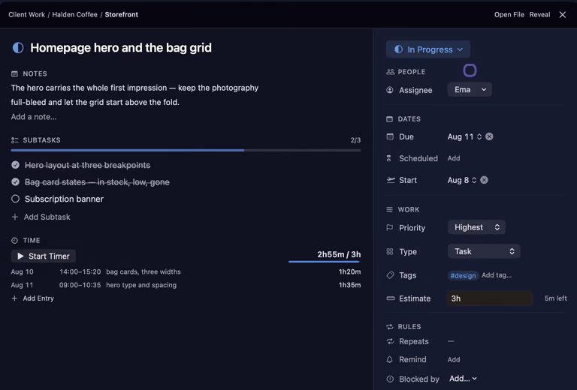
Task: Click the plus icon beside Add Subtask
Action: click(15, 217)
